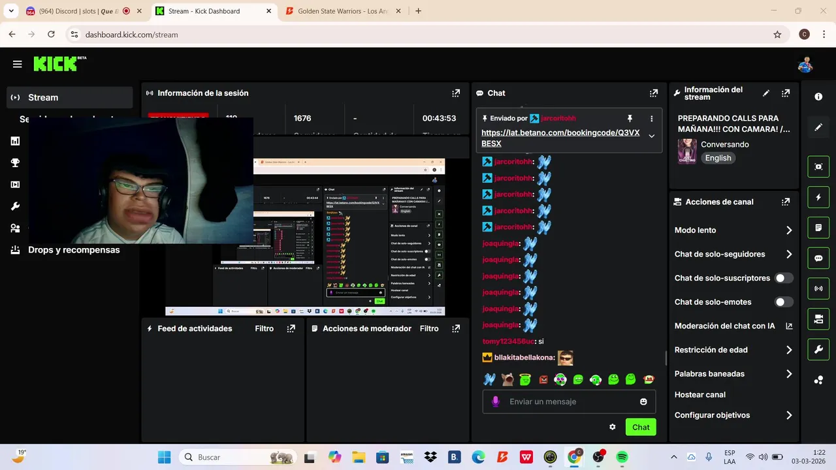Open Filtro for Feed de actividades
The width and height of the screenshot is (836, 470).
pyautogui.click(x=265, y=329)
